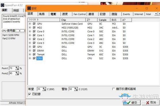Expand the Temp4 tree row
This screenshot has height=106, width=160.
(x=30, y=54)
